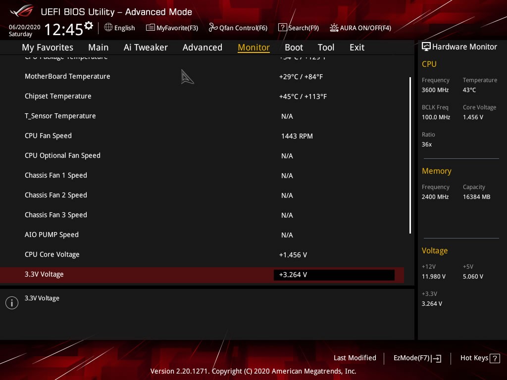Screen dimensions: 507x380
Task: Click the +29°C / +84°F value
Action: click(x=301, y=77)
